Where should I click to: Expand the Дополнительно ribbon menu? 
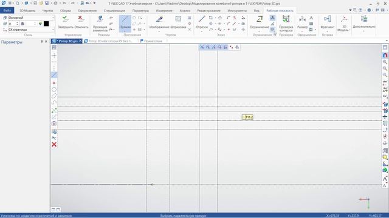point(363,24)
